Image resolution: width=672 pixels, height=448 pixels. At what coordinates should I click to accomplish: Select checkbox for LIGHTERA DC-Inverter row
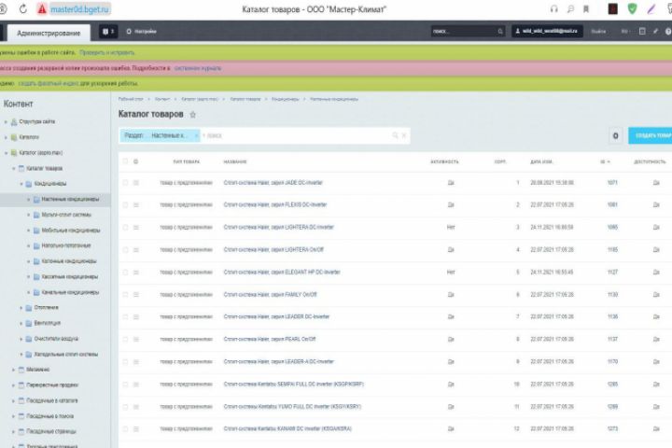point(125,227)
